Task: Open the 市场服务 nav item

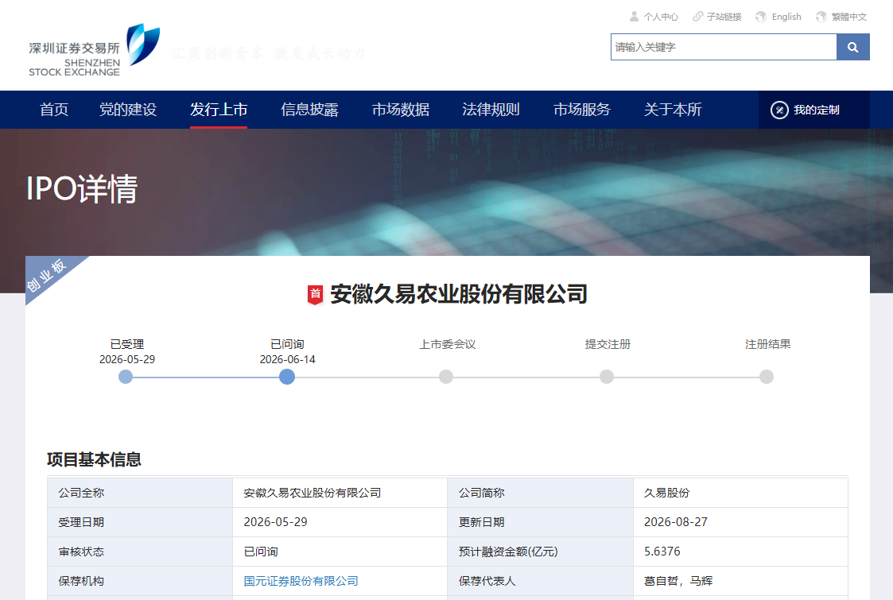Action: click(582, 110)
